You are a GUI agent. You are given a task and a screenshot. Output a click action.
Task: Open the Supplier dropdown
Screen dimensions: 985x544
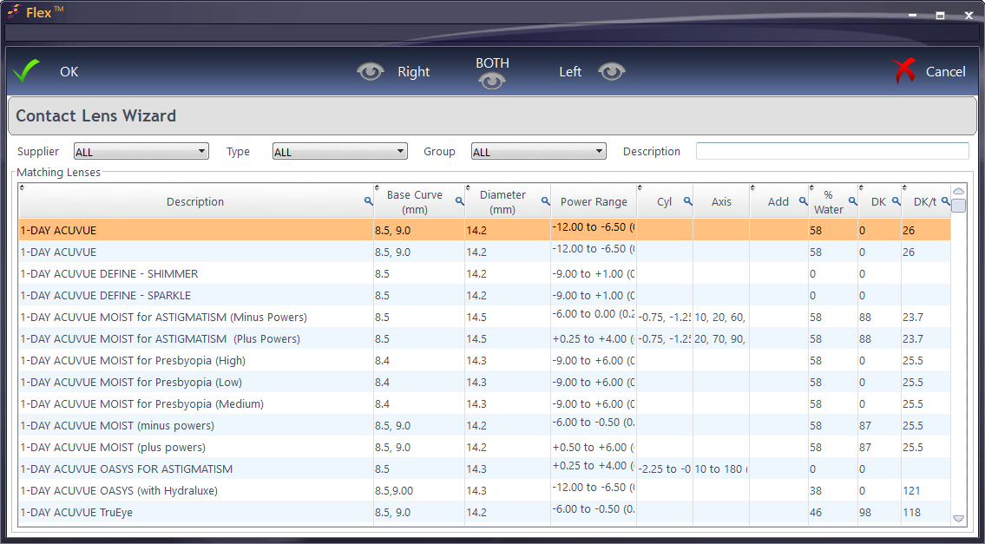coord(141,151)
